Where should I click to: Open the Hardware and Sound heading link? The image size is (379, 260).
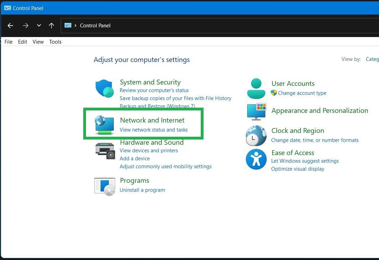pyautogui.click(x=152, y=142)
